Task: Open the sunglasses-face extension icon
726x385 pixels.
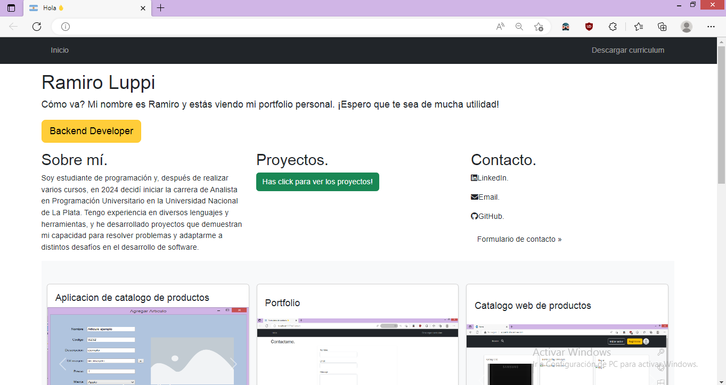Action: [566, 27]
